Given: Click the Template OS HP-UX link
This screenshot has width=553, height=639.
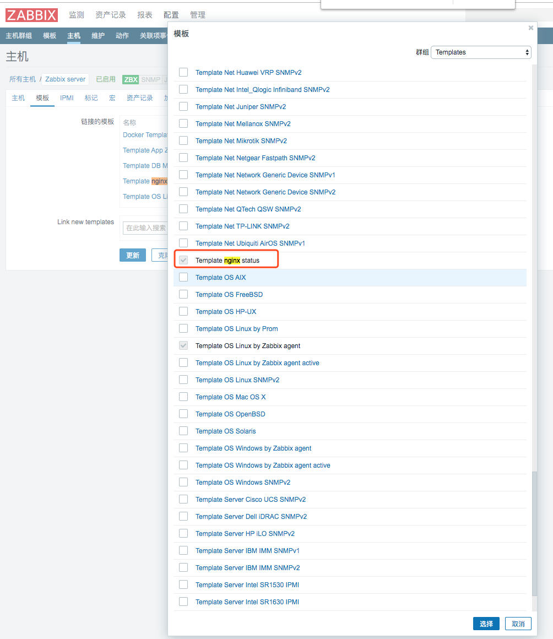Looking at the screenshot, I should pyautogui.click(x=226, y=312).
